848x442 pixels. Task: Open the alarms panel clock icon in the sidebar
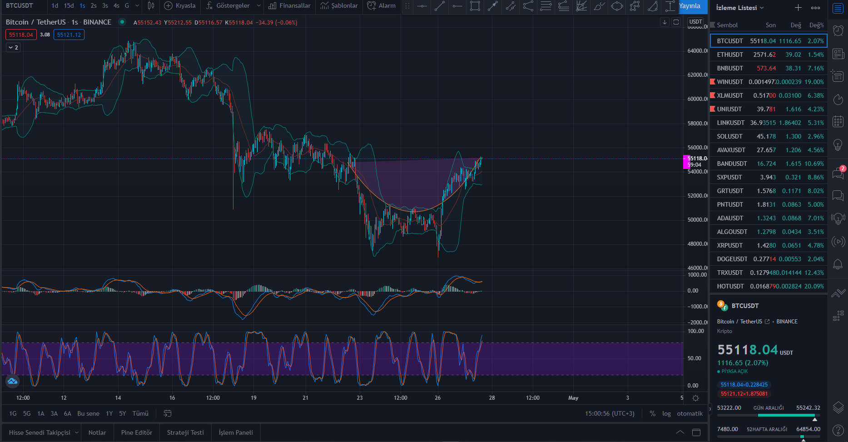838,30
